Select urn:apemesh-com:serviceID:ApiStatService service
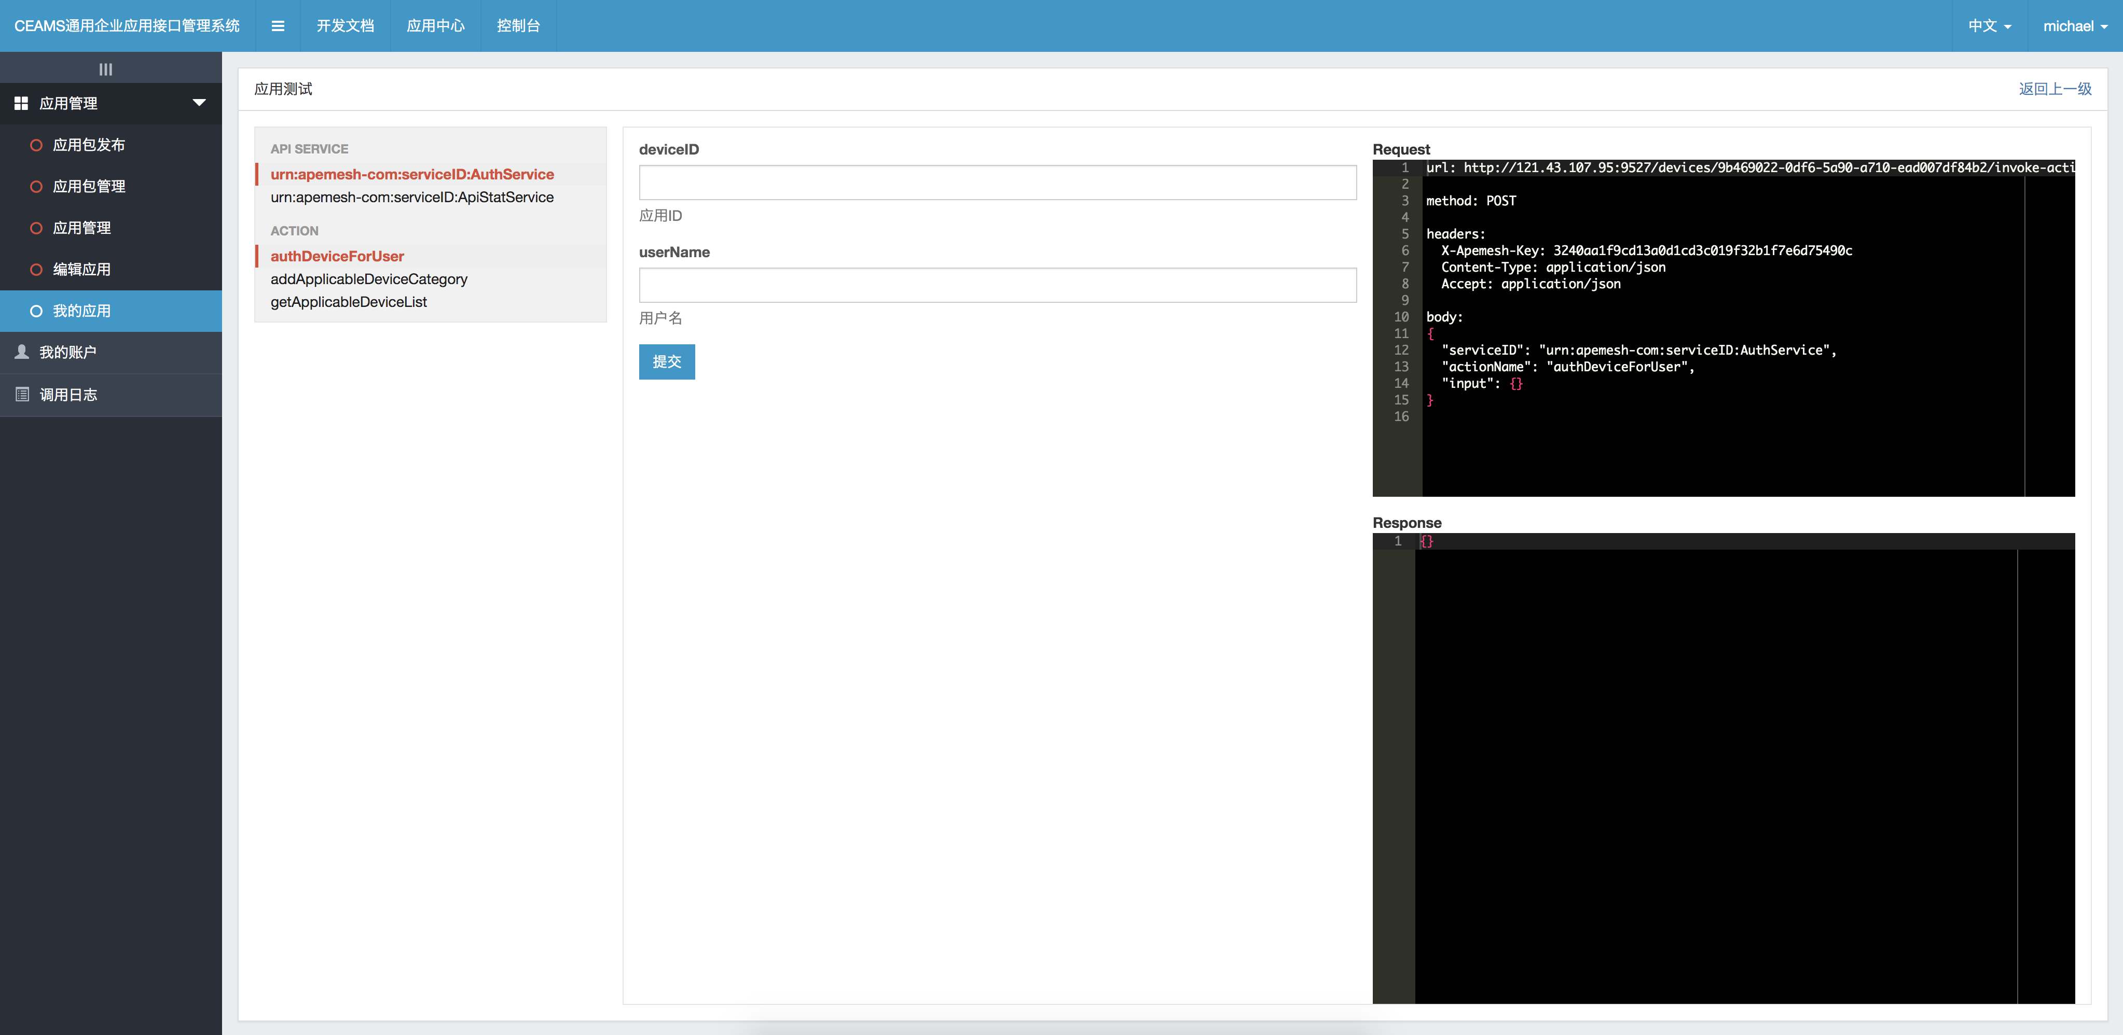 412,197
